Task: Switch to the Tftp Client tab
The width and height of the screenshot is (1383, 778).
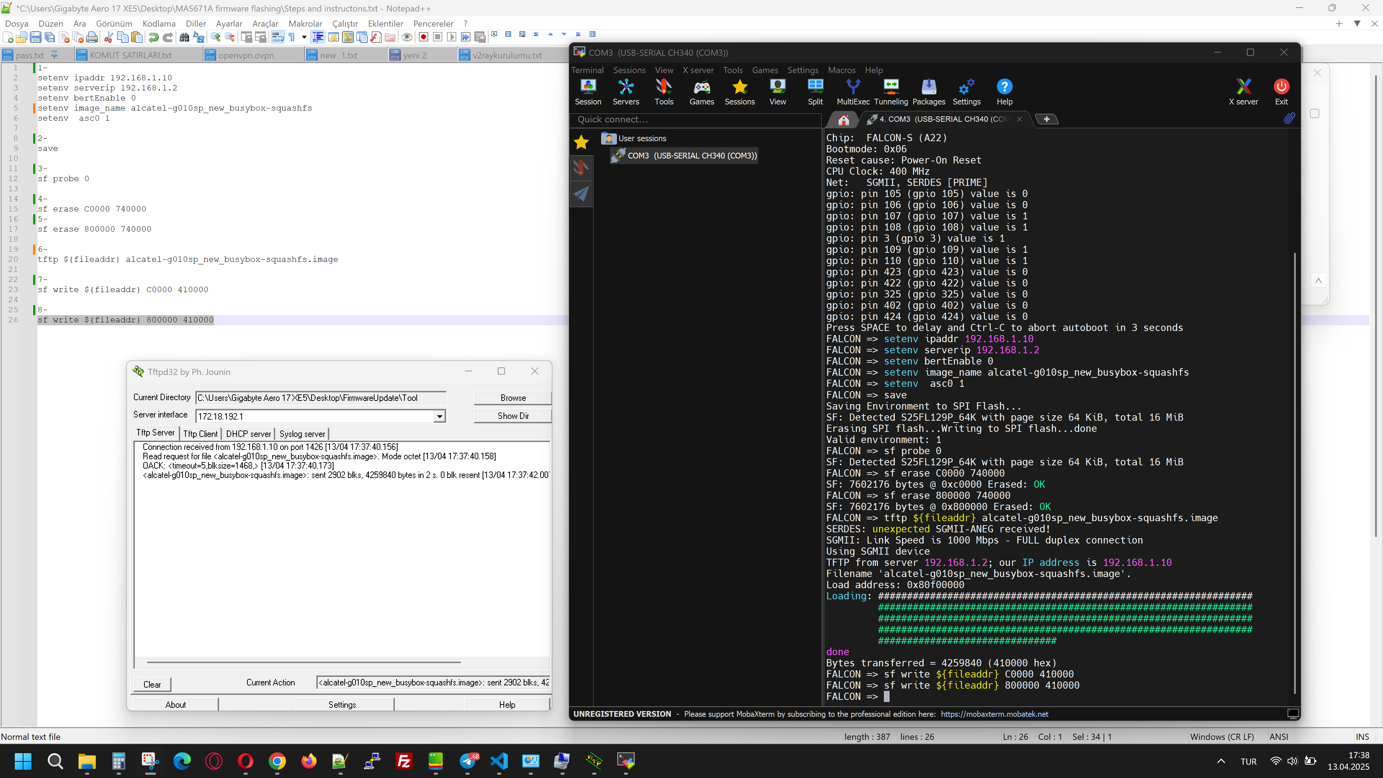Action: pyautogui.click(x=200, y=433)
